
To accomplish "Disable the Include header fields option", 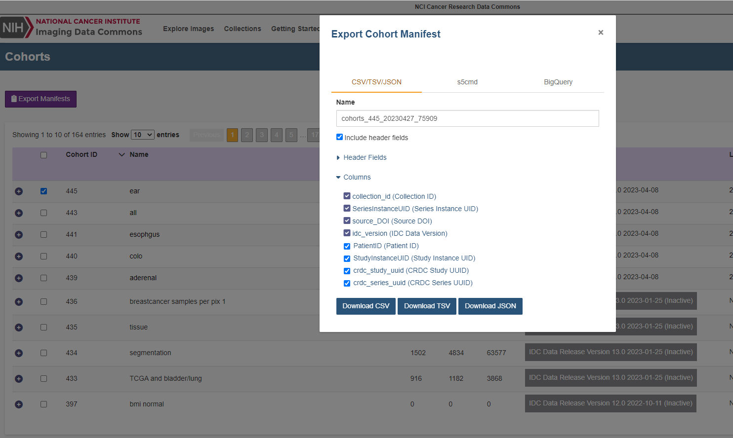I will tap(339, 137).
